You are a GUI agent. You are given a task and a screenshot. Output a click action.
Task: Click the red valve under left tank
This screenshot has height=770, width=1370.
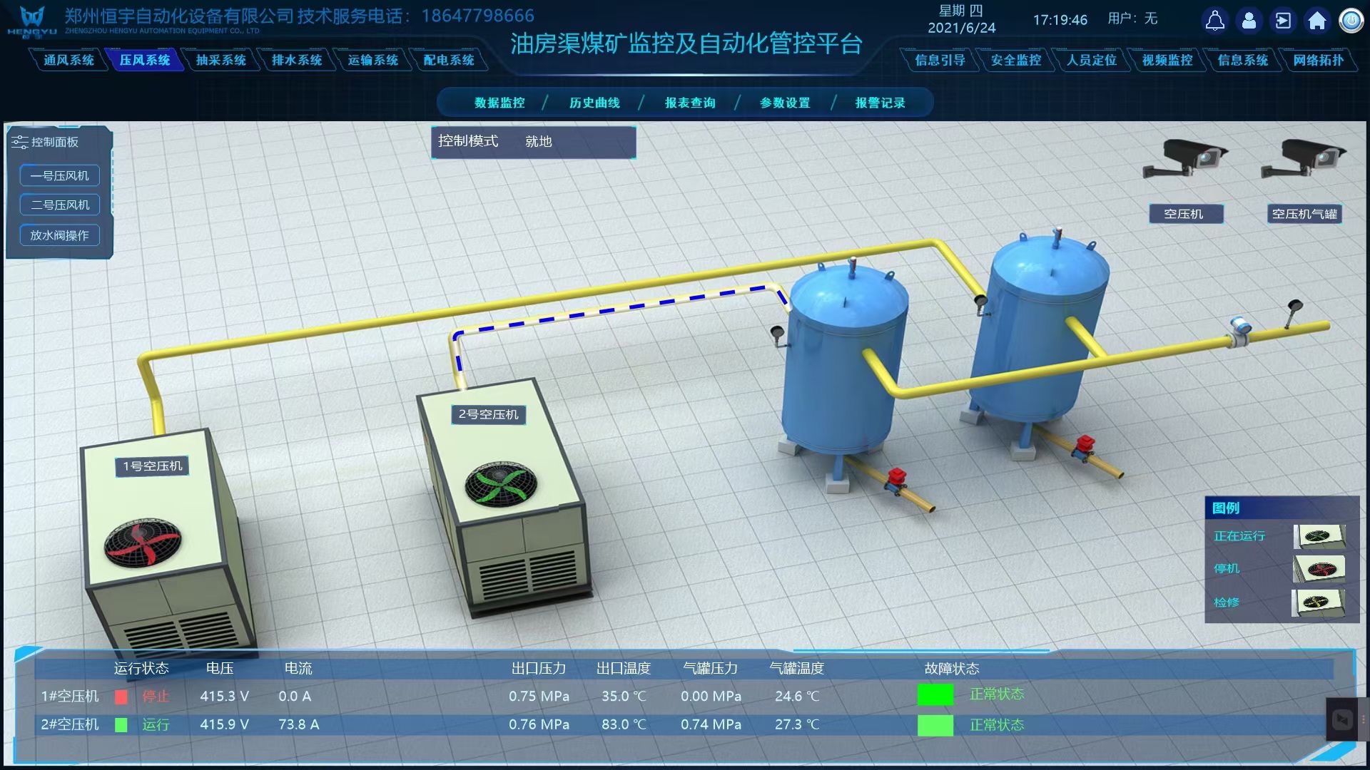pos(896,478)
